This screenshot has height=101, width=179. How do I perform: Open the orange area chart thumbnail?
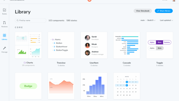pyautogui.click(x=61, y=86)
